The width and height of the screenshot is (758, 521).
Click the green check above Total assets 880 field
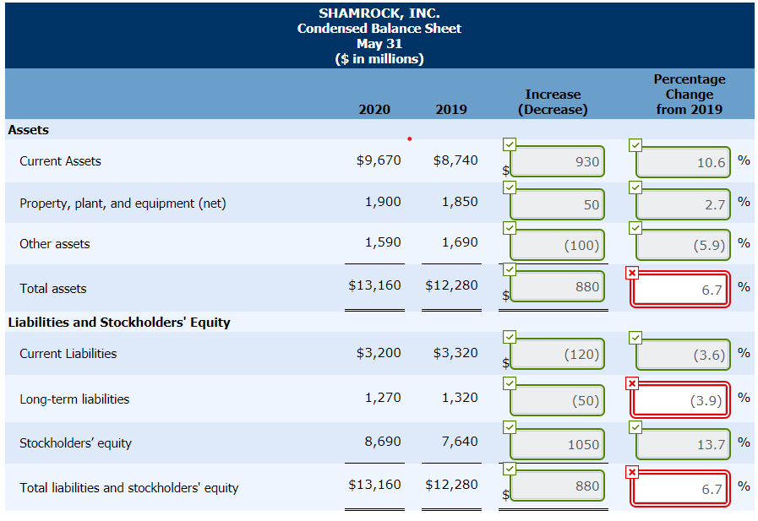[x=509, y=270]
